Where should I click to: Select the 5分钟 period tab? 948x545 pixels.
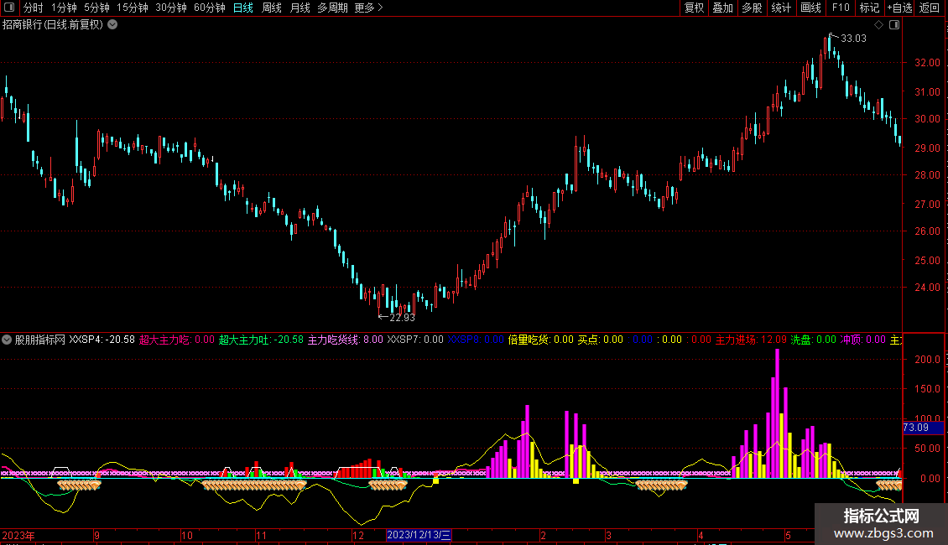[97, 8]
